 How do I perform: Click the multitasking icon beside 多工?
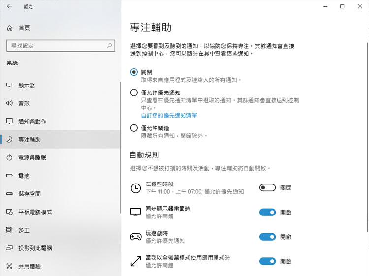(x=9, y=230)
